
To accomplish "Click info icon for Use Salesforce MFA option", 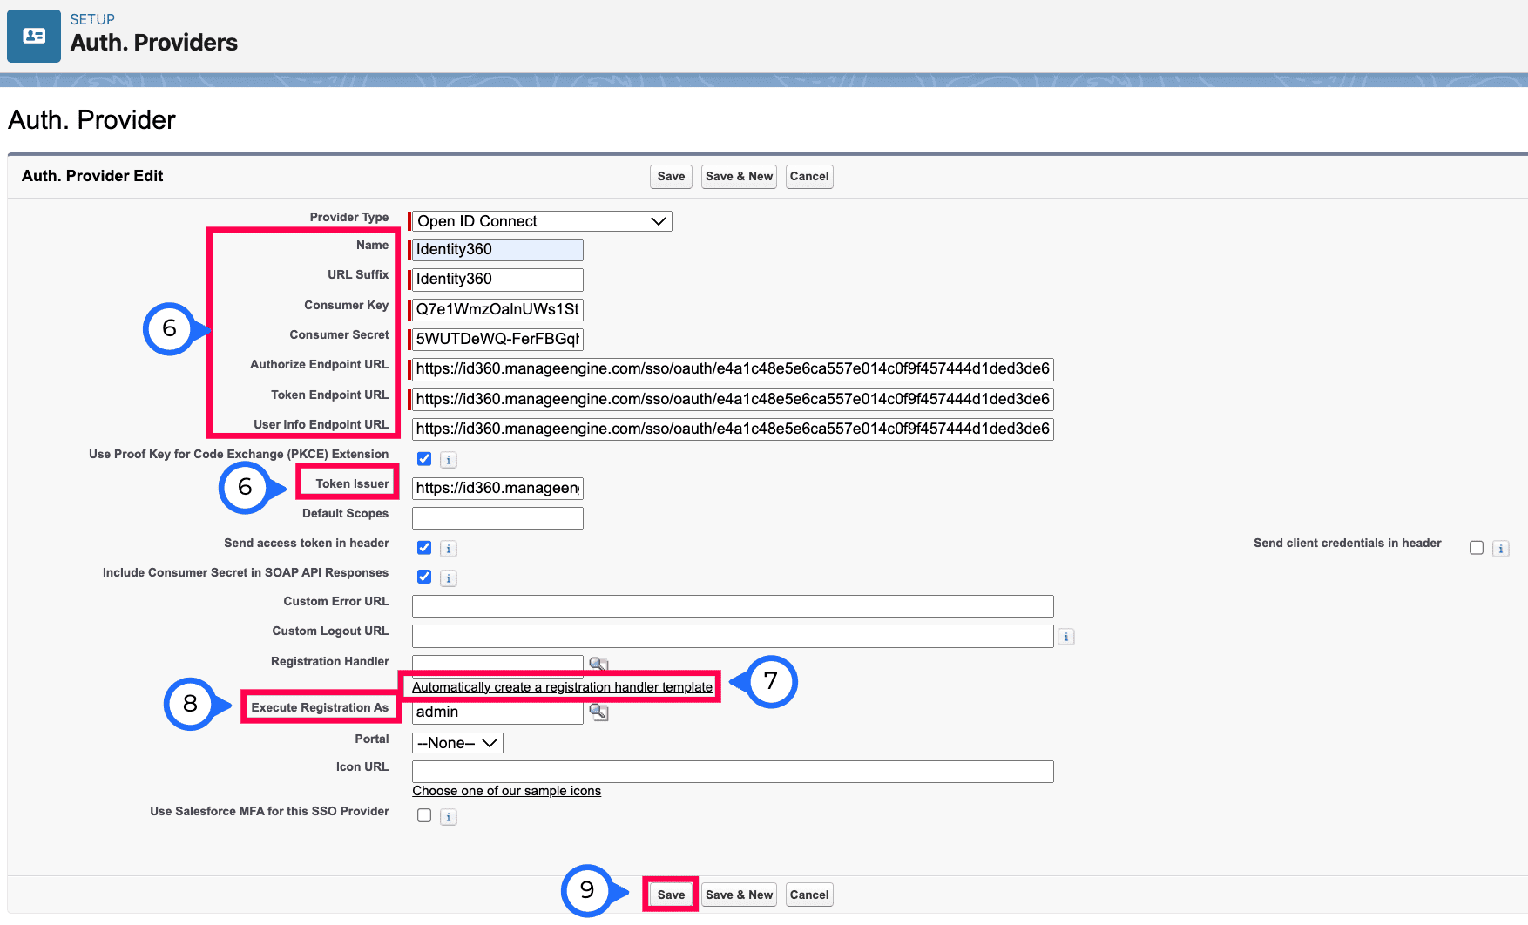I will click(x=448, y=816).
